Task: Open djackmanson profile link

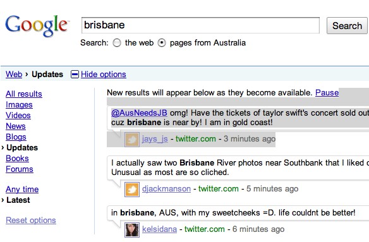Action: [x=166, y=189]
